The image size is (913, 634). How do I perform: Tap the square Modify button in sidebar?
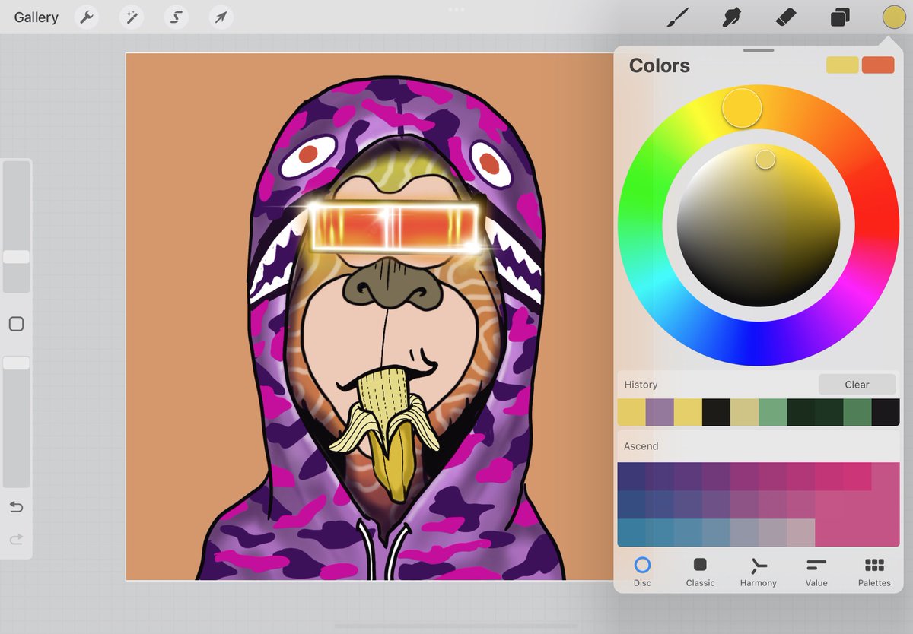(x=16, y=325)
